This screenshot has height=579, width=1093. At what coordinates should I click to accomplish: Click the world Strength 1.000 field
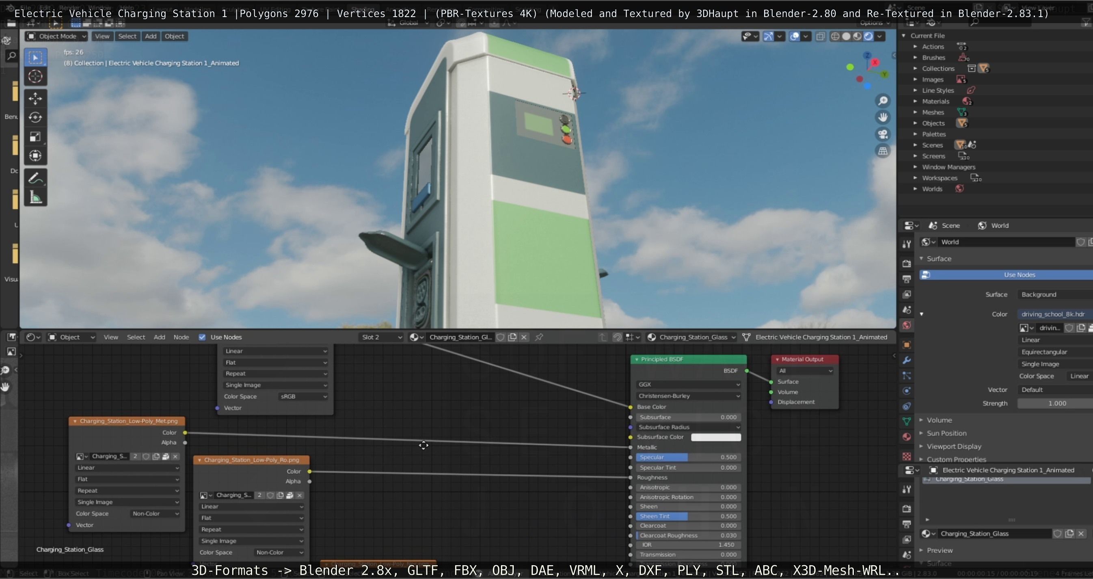point(1055,403)
